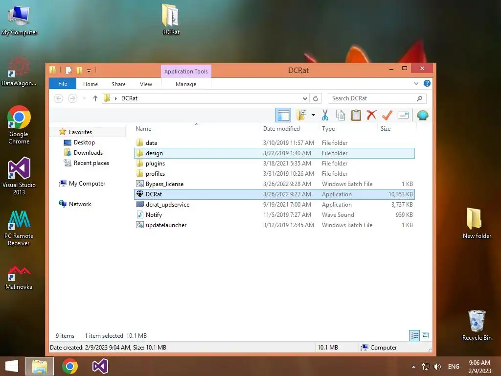The image size is (501, 376).
Task: Switch to the View ribbon tab
Action: (x=146, y=84)
